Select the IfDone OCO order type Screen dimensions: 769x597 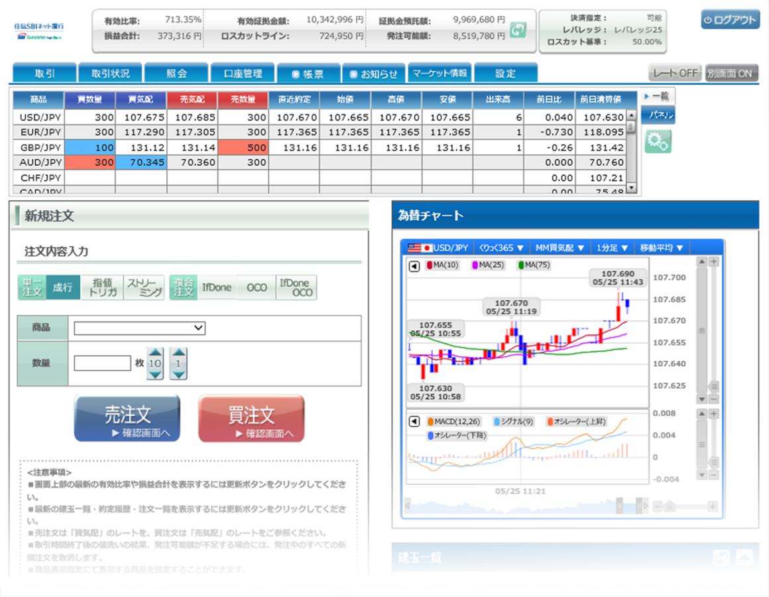click(296, 287)
